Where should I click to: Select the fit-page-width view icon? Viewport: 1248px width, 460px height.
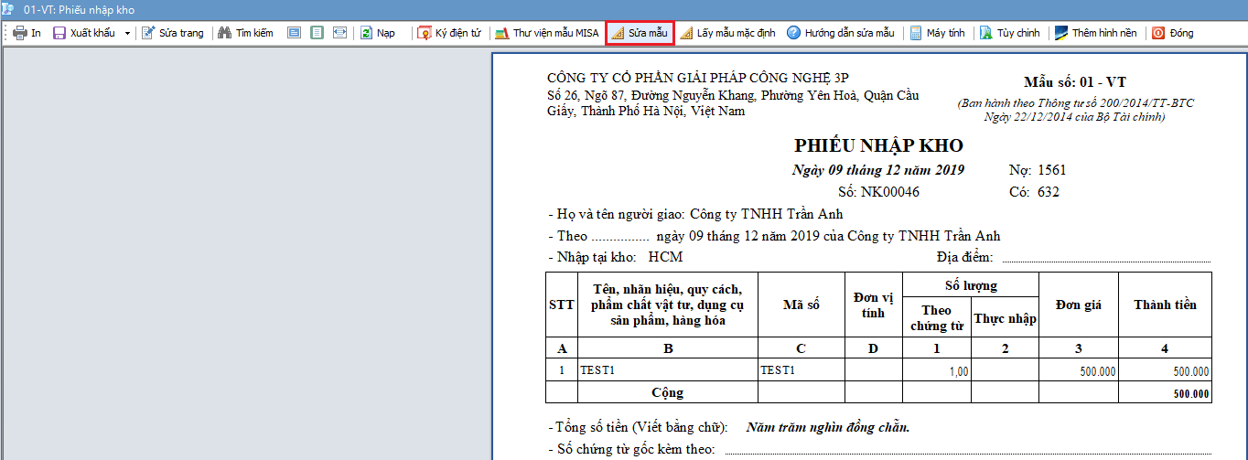(x=339, y=33)
